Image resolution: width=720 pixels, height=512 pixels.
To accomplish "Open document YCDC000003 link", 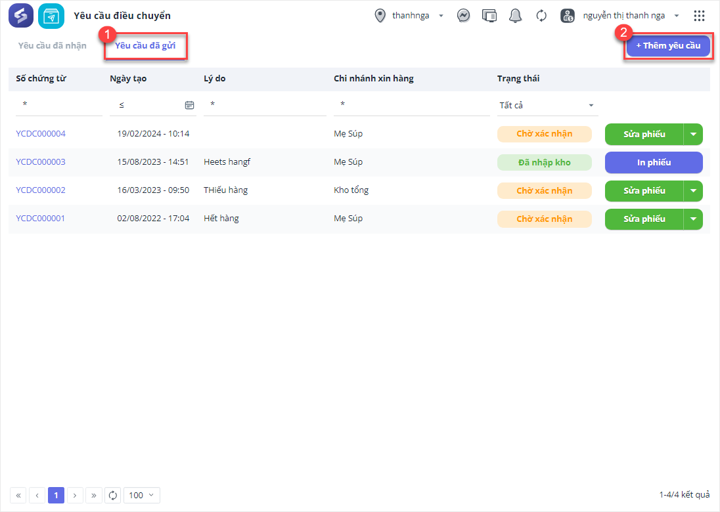I will [x=41, y=162].
